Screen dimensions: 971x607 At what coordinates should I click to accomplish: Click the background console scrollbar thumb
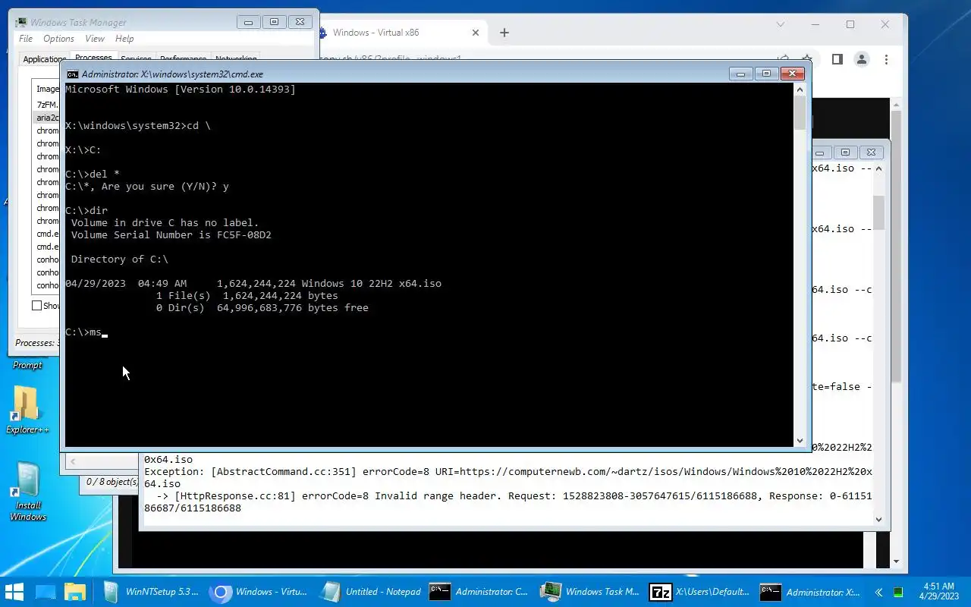[x=878, y=212]
